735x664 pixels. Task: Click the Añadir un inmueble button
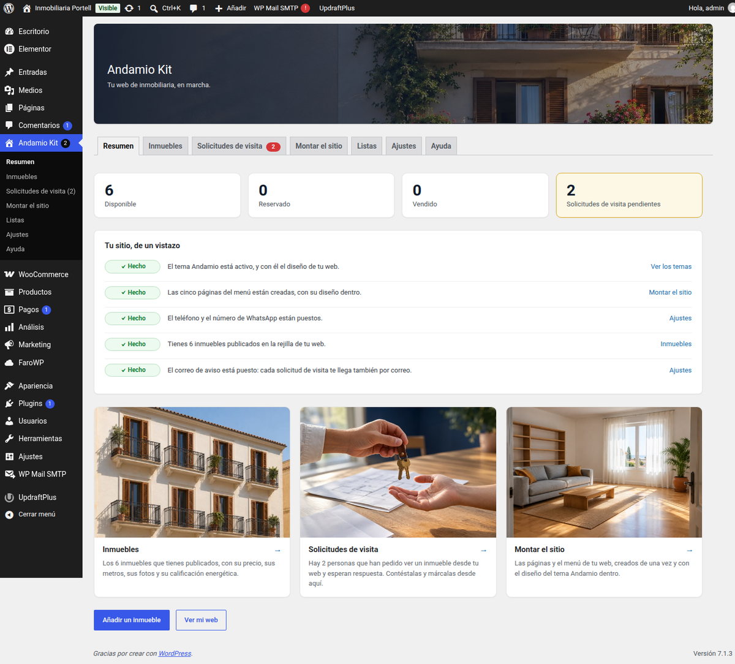click(x=132, y=620)
